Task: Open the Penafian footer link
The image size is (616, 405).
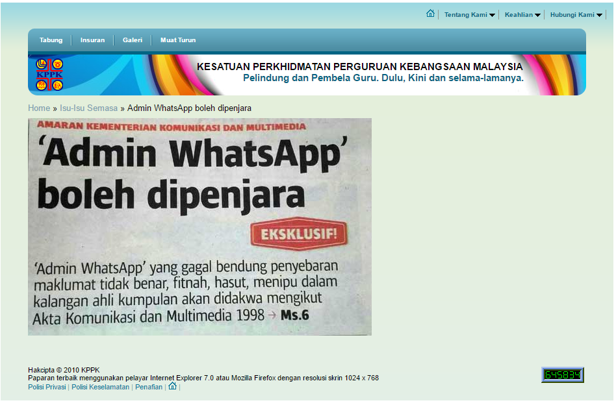Action: point(149,387)
